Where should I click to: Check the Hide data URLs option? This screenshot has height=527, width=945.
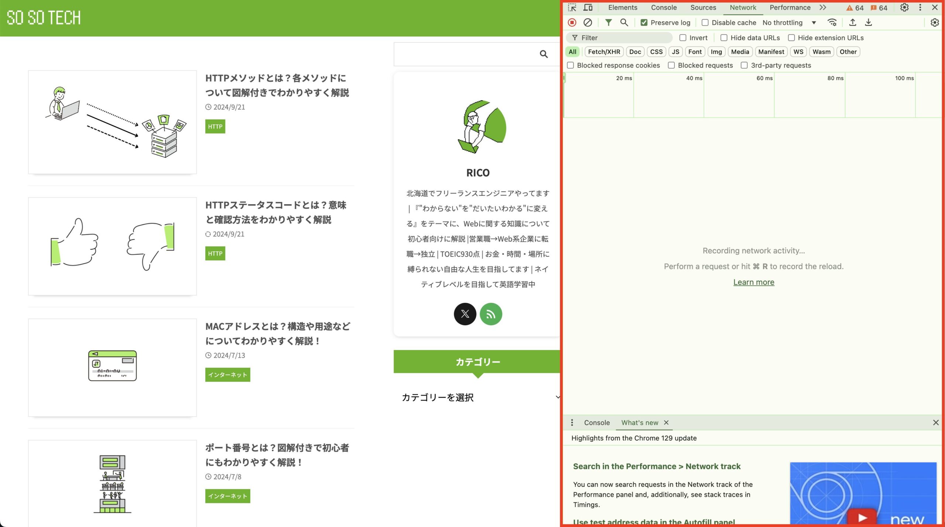[724, 38]
